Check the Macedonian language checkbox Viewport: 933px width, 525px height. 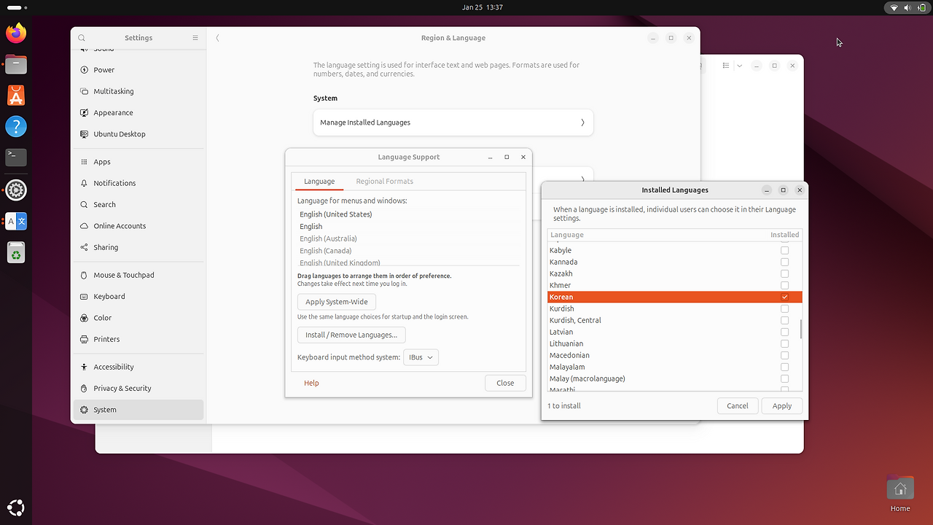tap(784, 355)
